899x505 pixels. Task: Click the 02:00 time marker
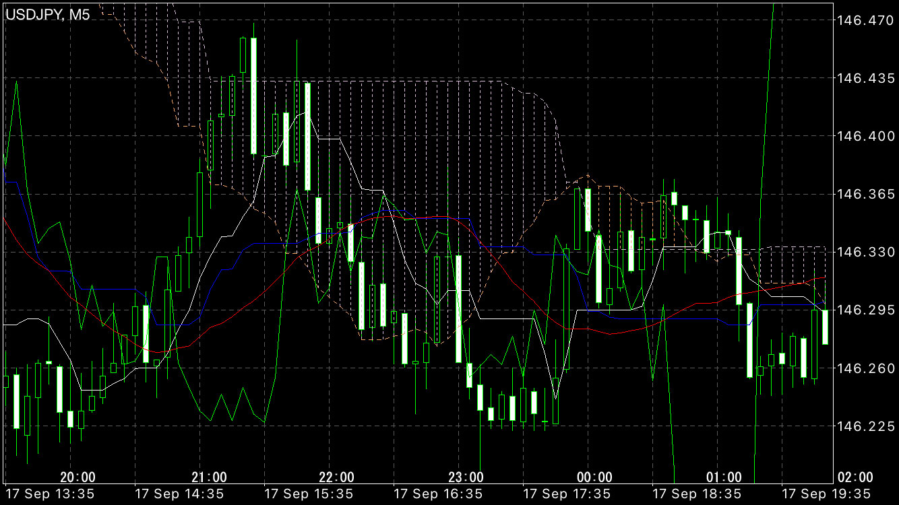(x=855, y=477)
